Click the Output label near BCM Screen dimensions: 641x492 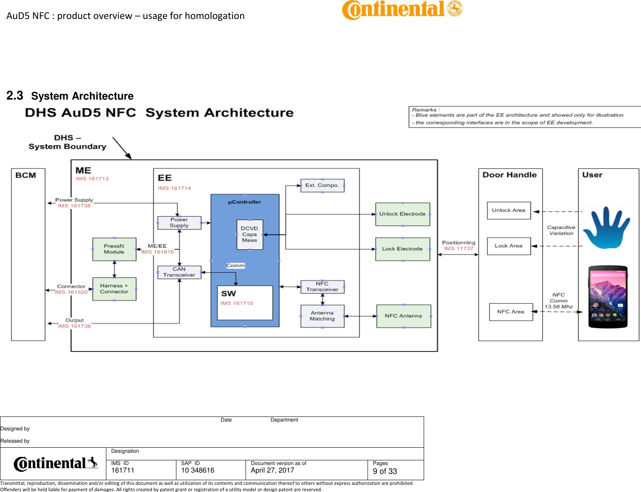tap(75, 320)
